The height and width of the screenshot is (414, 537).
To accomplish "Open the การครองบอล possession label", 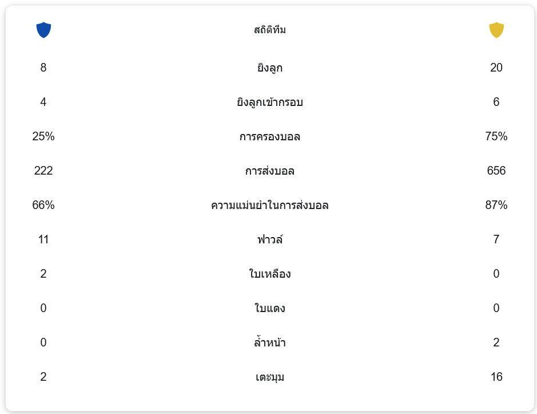I will pos(270,137).
